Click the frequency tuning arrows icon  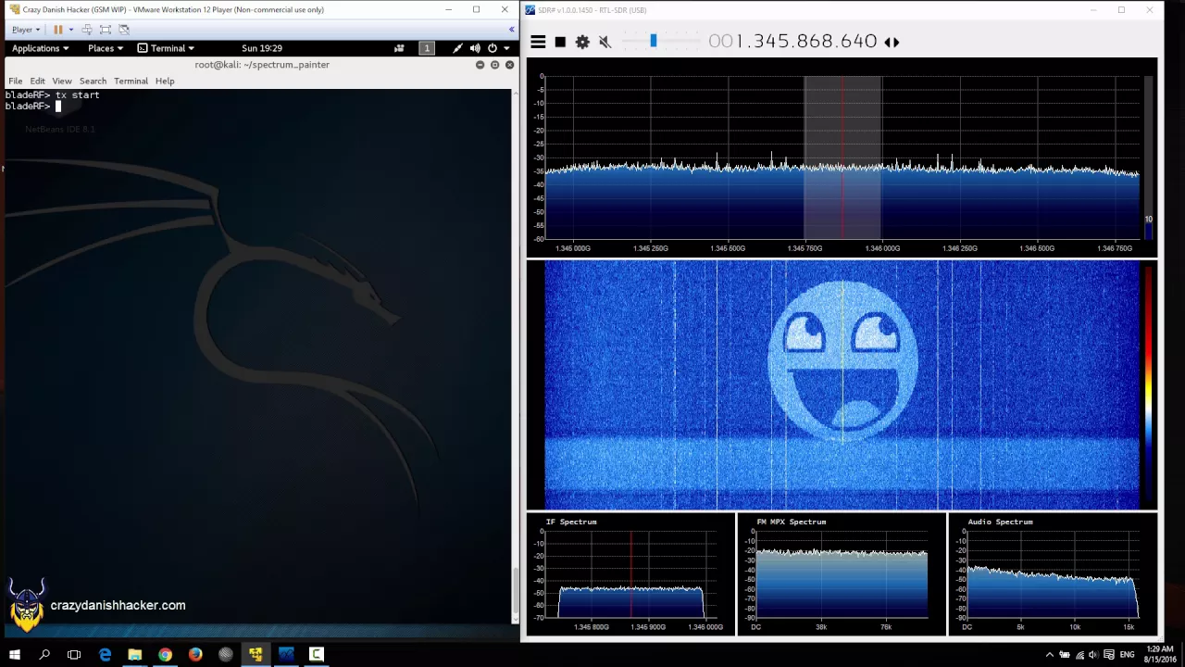(892, 42)
